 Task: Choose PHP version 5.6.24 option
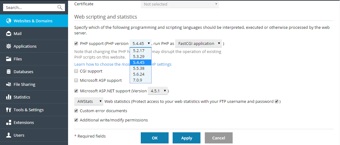pyautogui.click(x=139, y=74)
